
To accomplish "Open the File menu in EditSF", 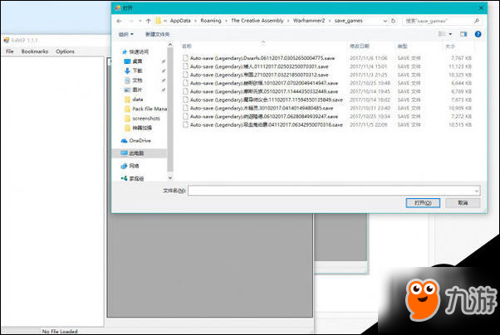I will click(10, 51).
